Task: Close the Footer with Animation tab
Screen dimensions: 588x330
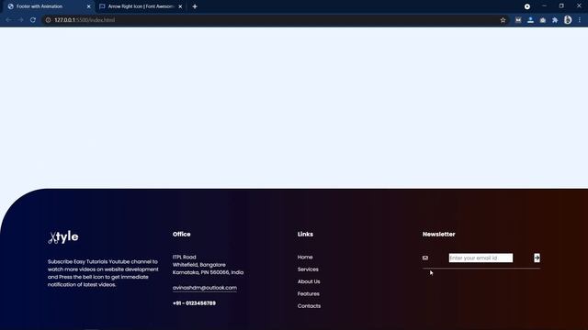Action: click(x=89, y=6)
